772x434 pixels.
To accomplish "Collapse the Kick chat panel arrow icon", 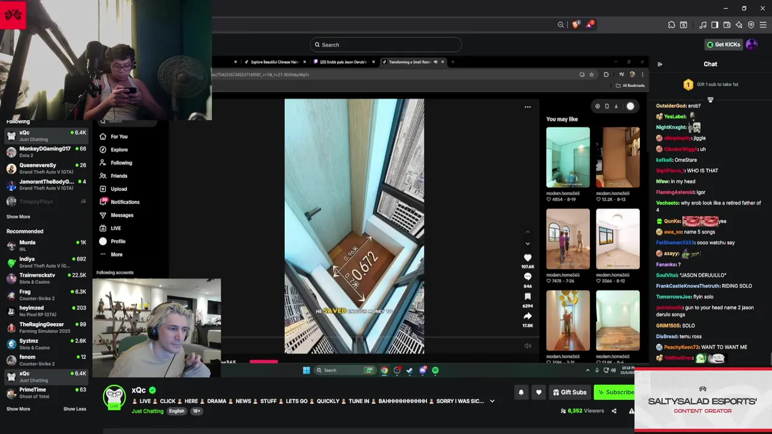I will (659, 64).
